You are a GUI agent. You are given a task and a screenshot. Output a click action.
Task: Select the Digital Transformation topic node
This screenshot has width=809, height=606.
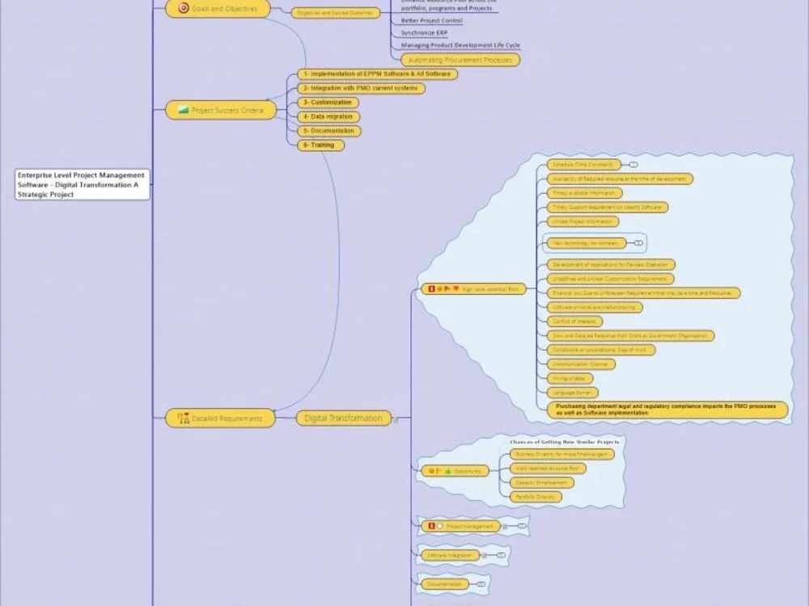342,419
